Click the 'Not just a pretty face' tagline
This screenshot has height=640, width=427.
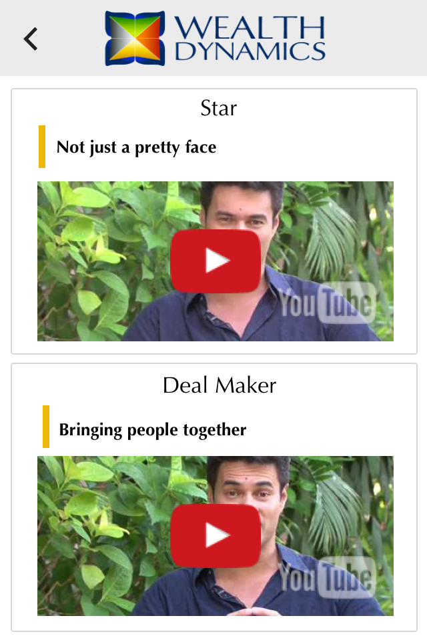point(137,147)
